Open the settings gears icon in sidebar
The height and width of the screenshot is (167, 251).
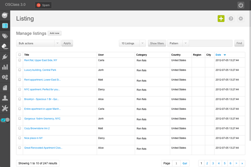tap(5, 77)
